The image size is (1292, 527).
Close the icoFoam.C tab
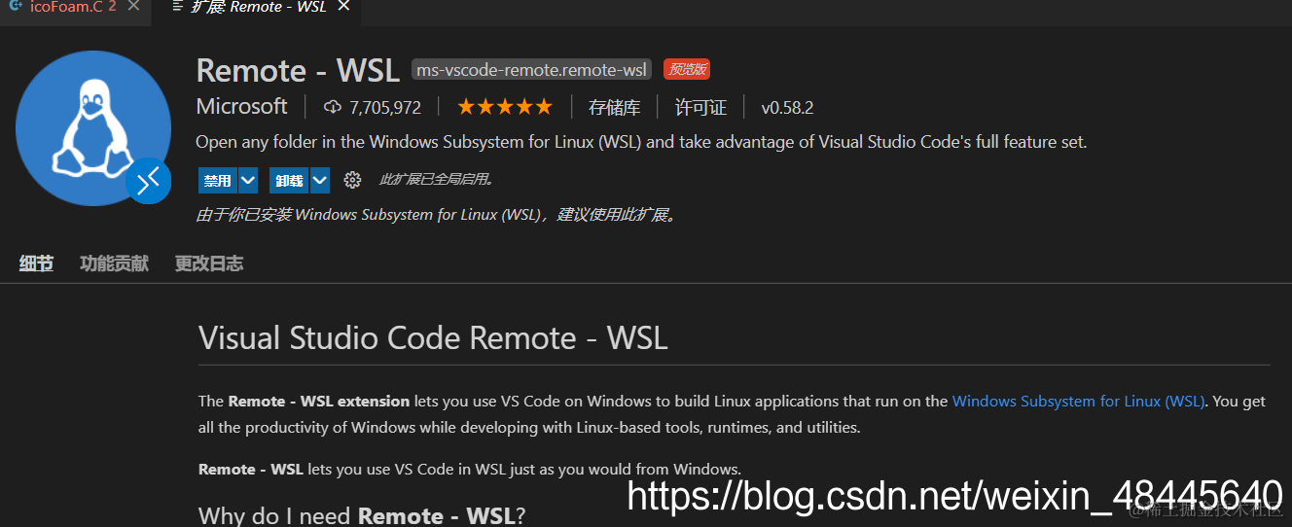(133, 7)
